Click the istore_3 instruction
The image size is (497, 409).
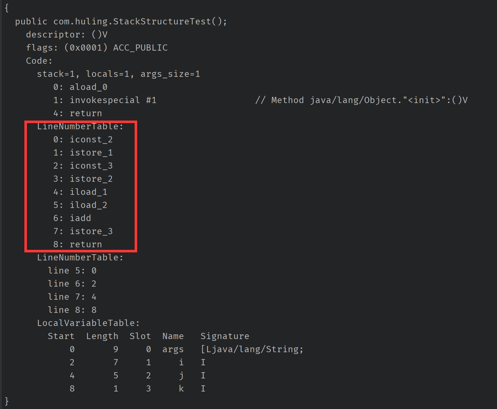[91, 231]
